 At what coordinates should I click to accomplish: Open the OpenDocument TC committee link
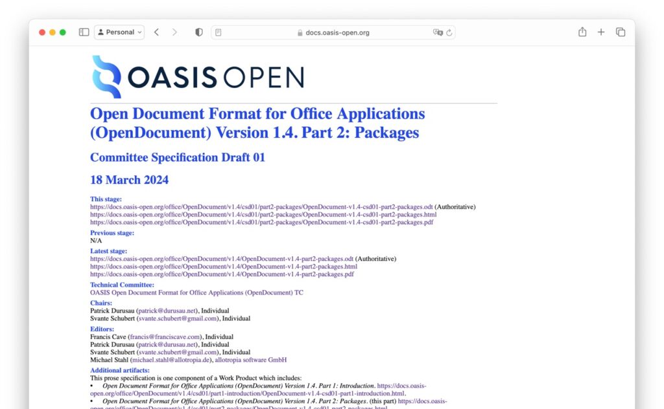tap(196, 293)
